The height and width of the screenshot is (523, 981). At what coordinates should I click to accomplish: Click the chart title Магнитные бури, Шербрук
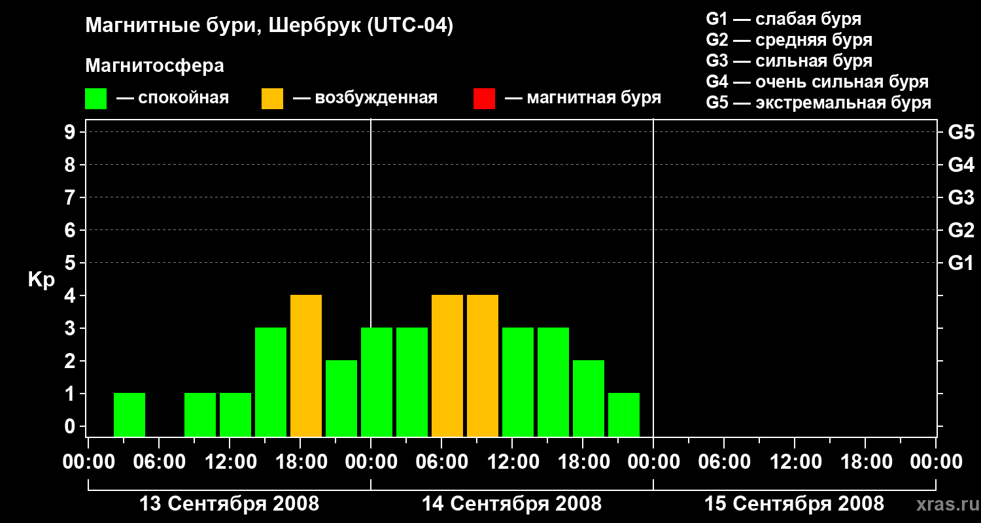269,26
